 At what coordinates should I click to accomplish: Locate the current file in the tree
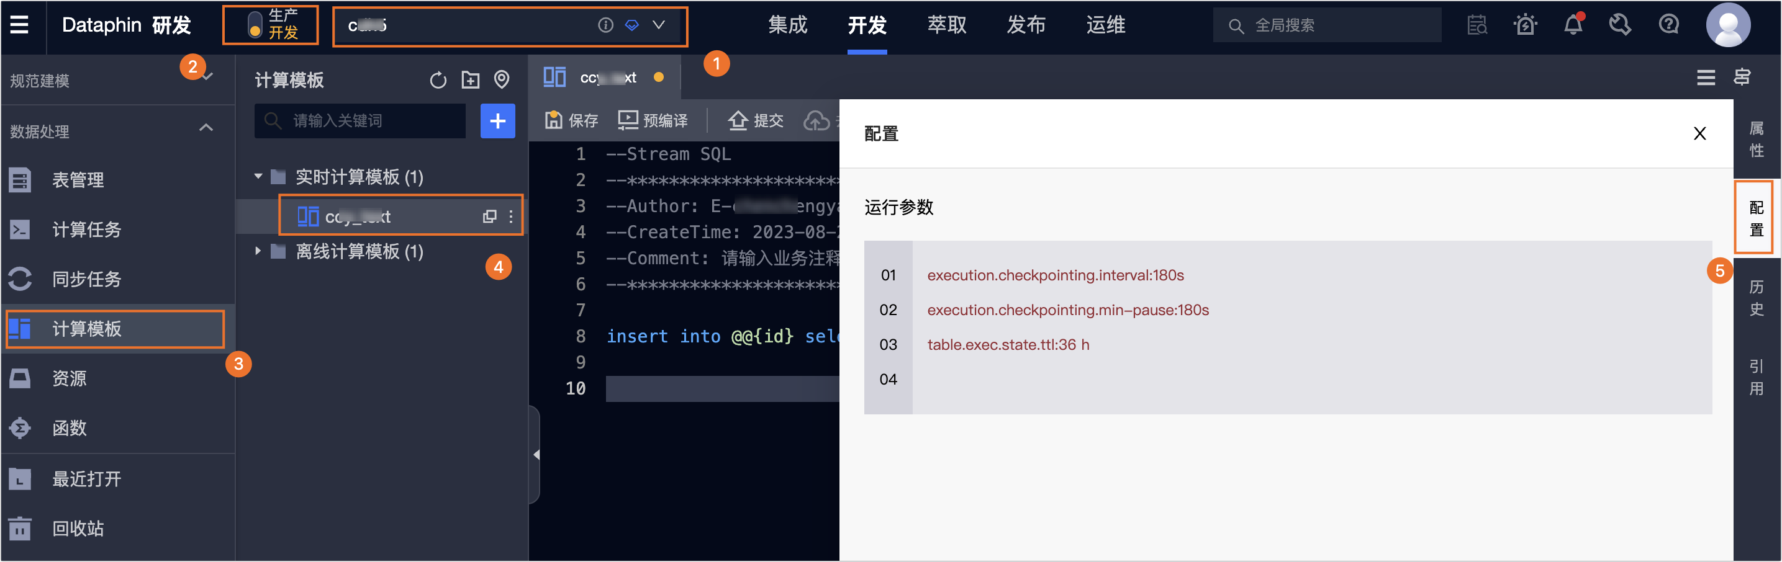coord(502,80)
